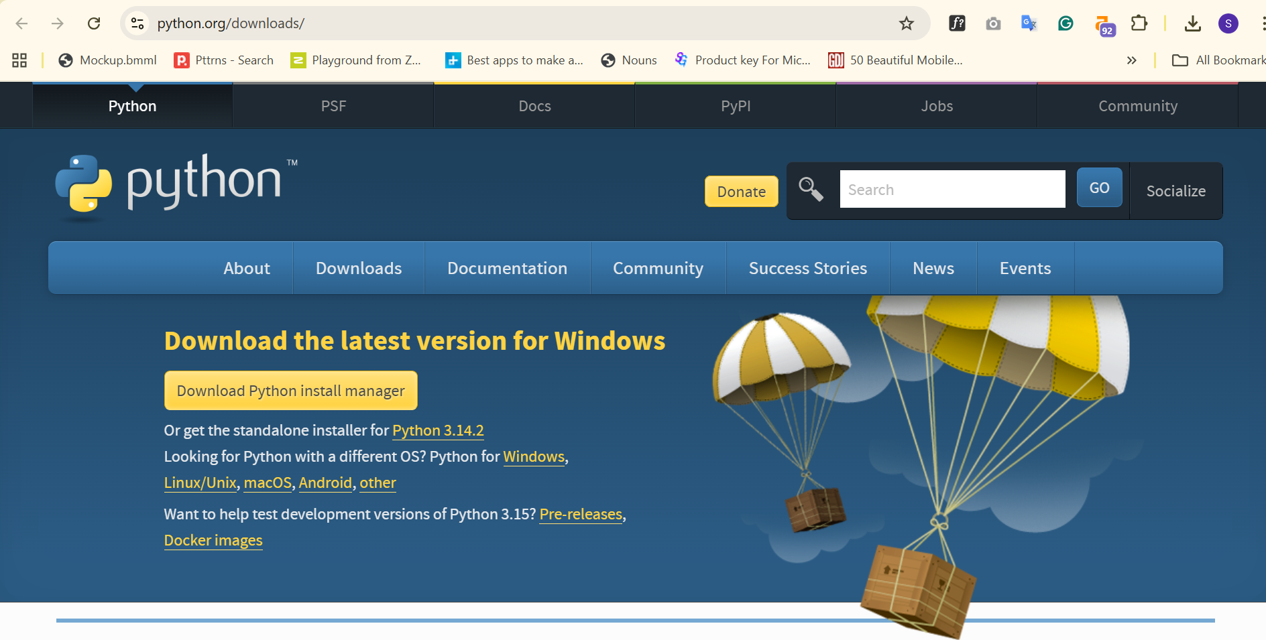Open the profile avatar S
Image resolution: width=1266 pixels, height=640 pixels.
point(1228,23)
